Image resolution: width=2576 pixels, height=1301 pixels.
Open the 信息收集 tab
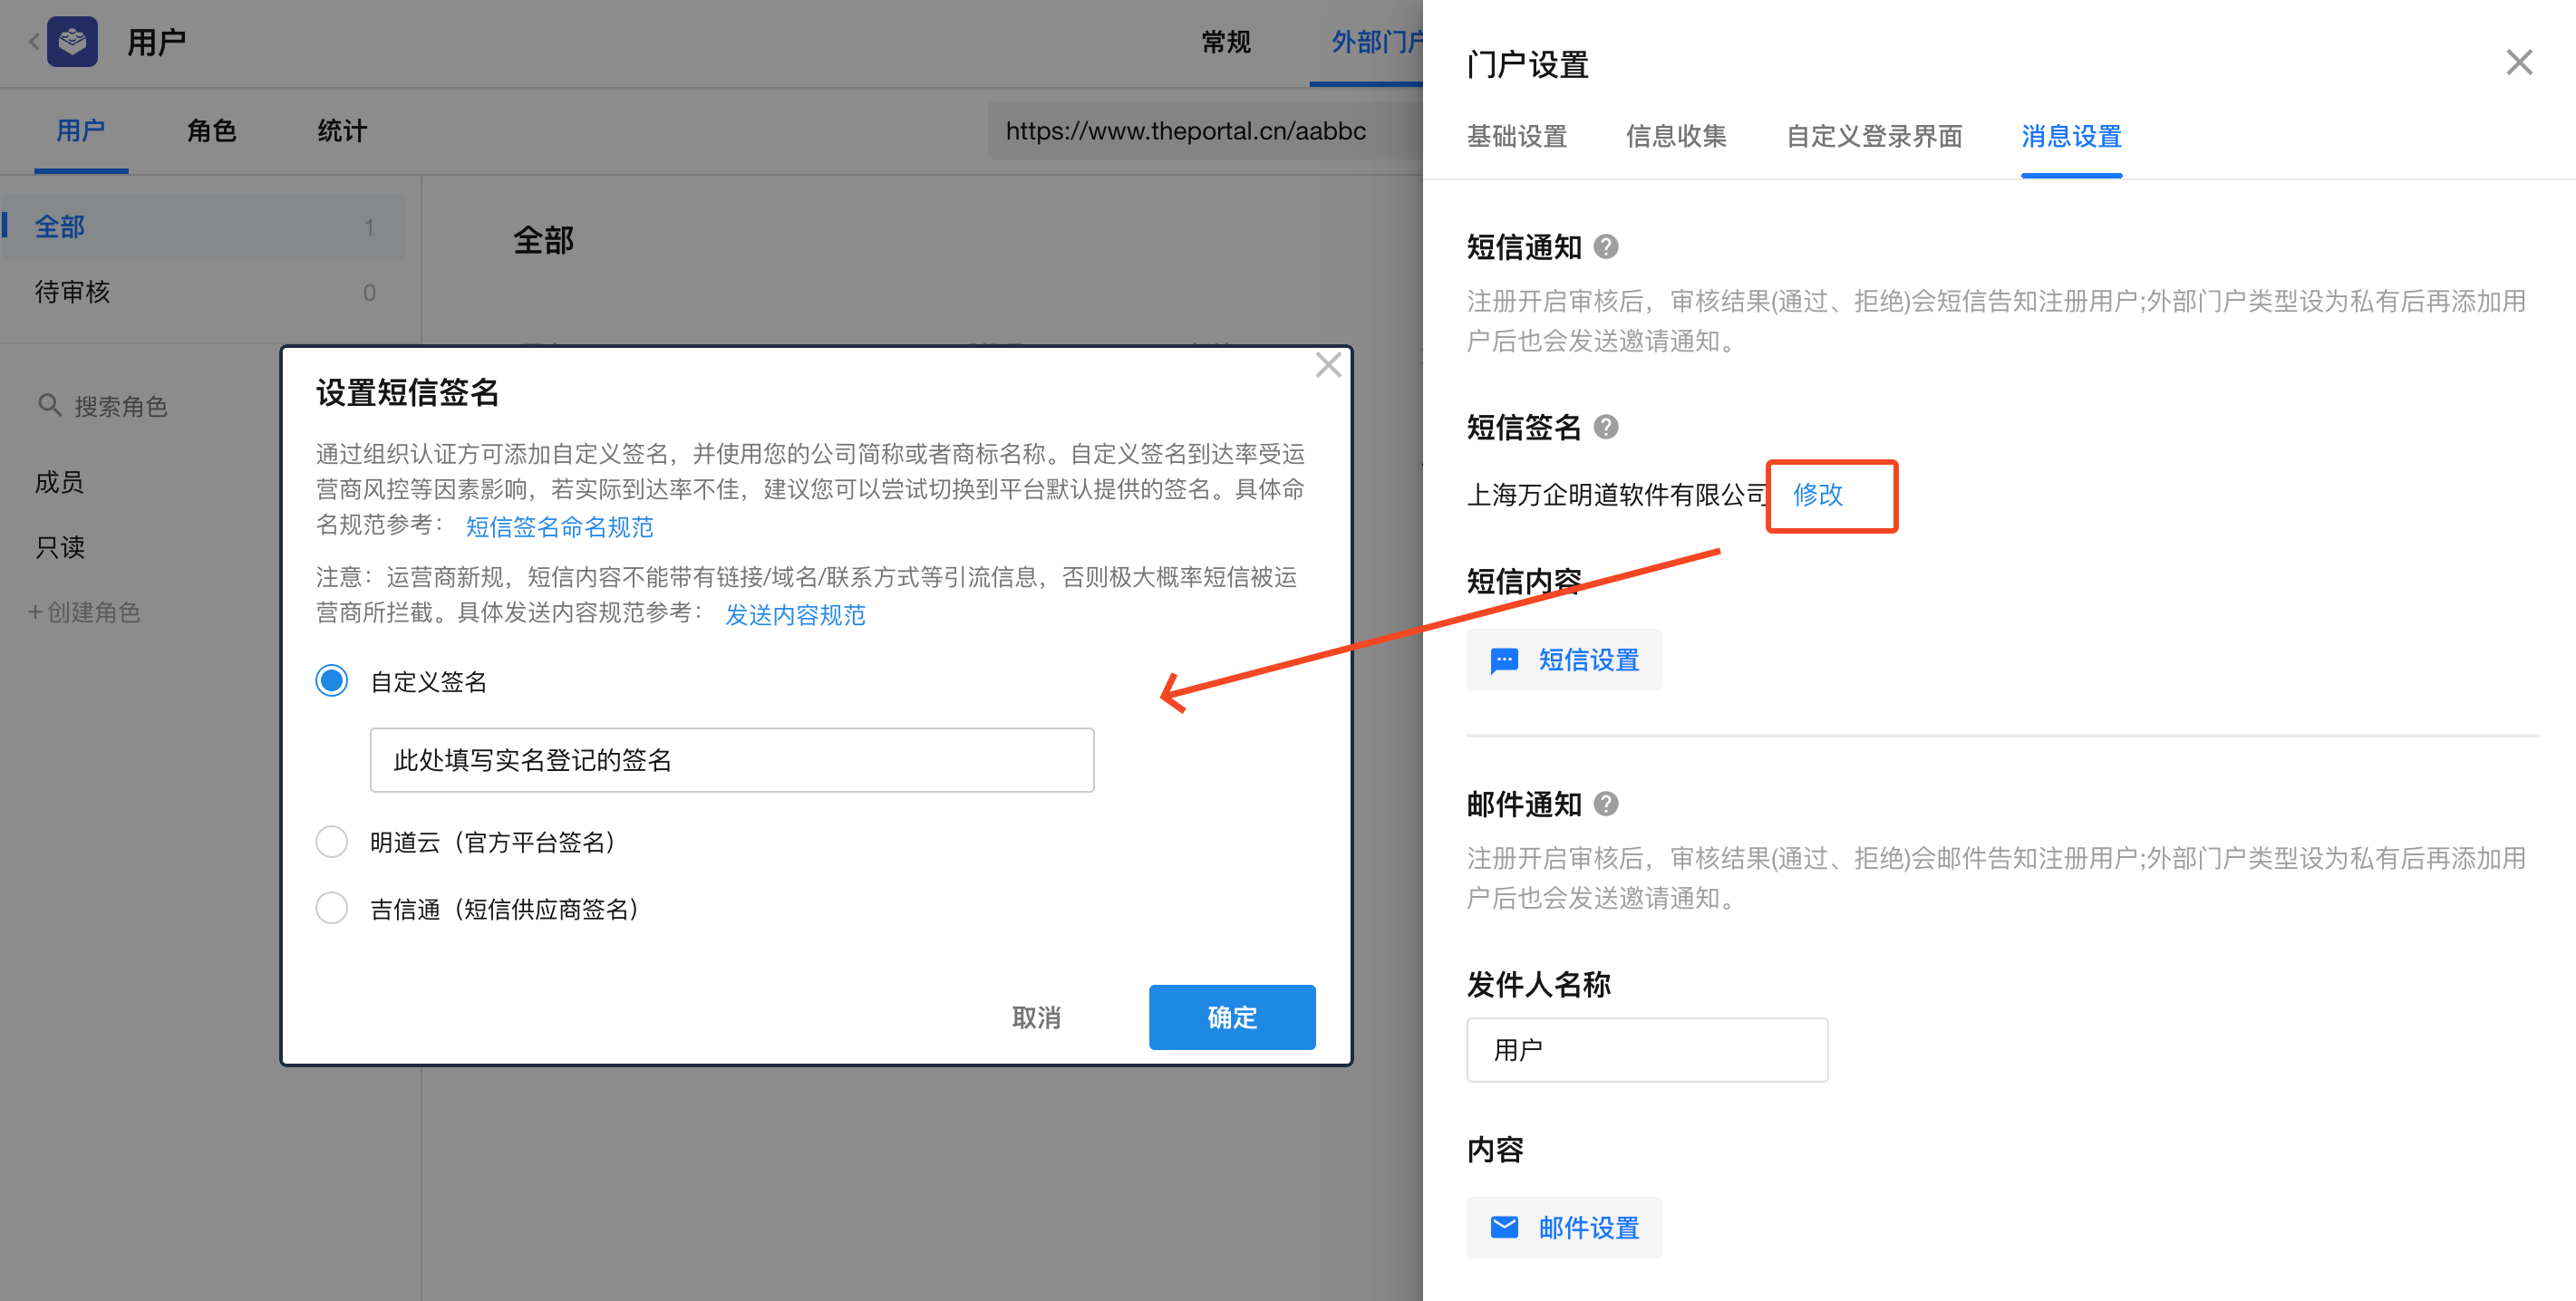coord(1676,136)
